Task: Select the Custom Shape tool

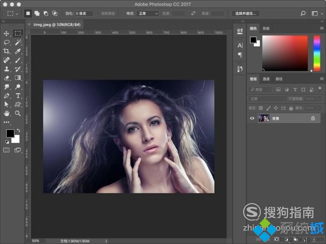Action: click(18, 104)
